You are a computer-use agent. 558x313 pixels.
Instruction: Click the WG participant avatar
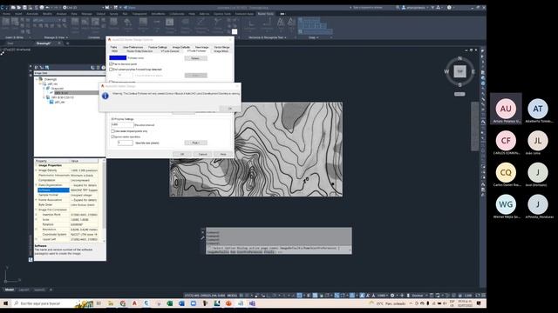(x=506, y=204)
